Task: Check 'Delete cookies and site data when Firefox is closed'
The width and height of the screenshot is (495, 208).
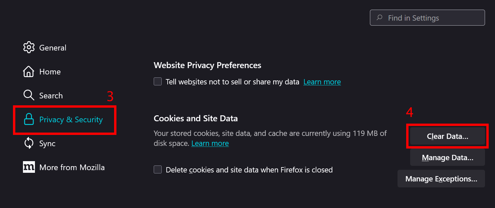Action: [157, 169]
